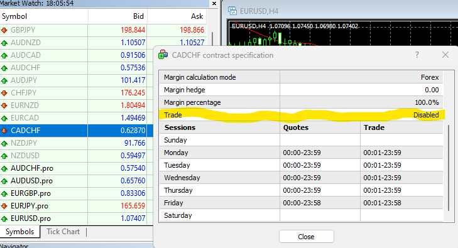Click the Ask column header

177,16
